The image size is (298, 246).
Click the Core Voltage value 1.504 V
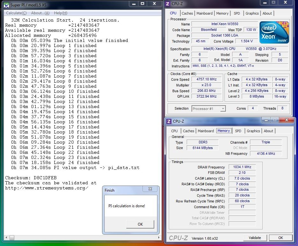(247, 41)
